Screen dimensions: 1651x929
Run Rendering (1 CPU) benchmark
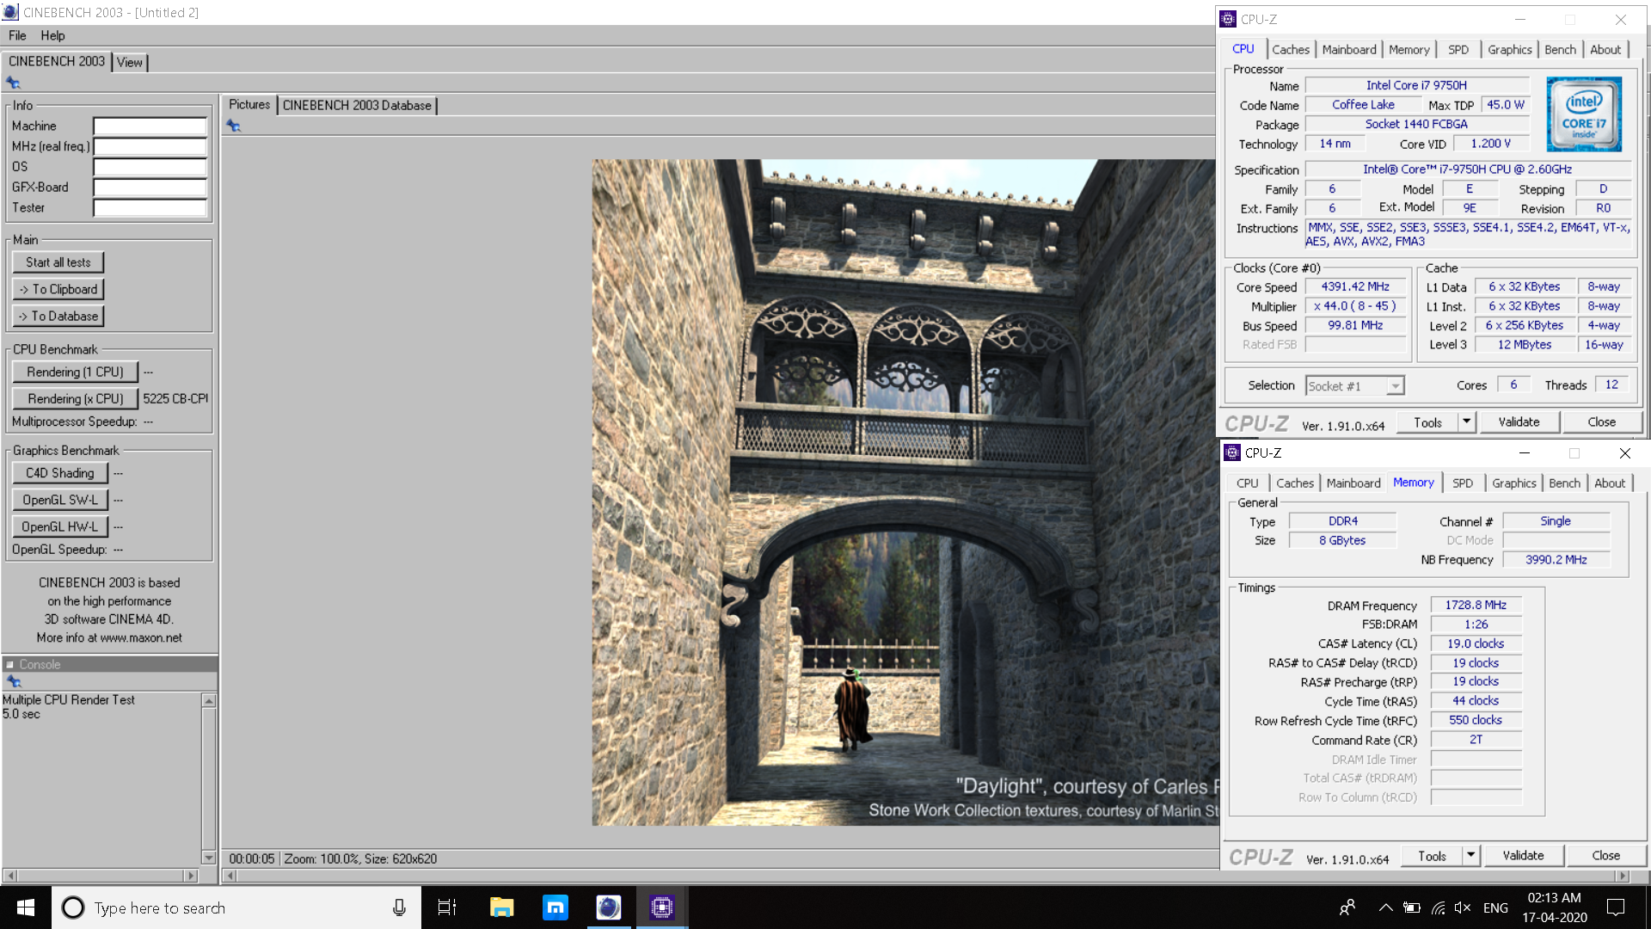point(75,372)
